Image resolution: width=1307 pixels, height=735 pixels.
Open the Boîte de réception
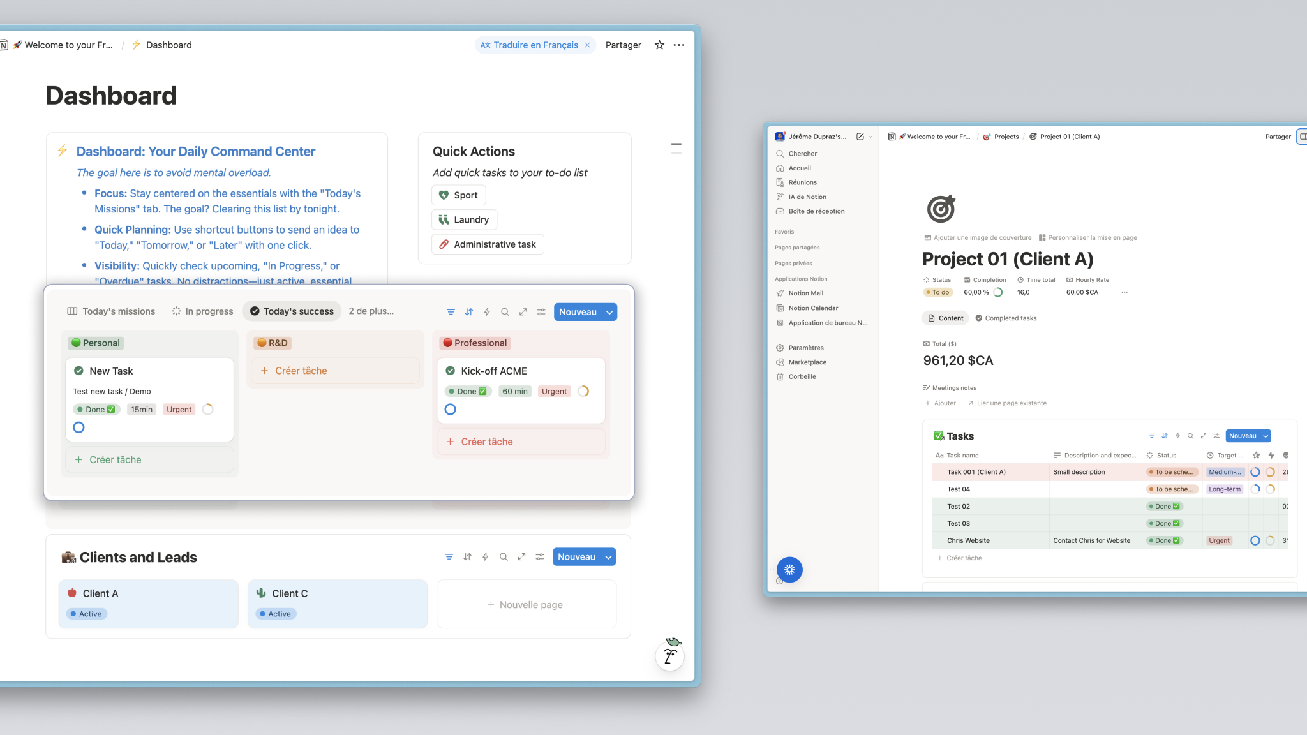pyautogui.click(x=815, y=211)
